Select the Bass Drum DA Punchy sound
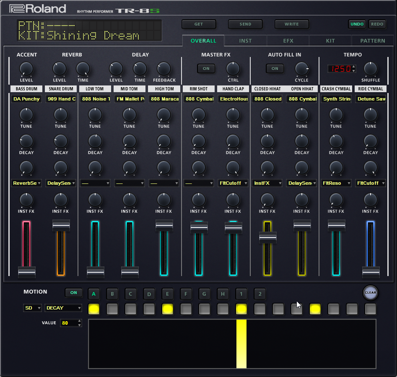Screen dimensions: 397x377 pos(26,99)
